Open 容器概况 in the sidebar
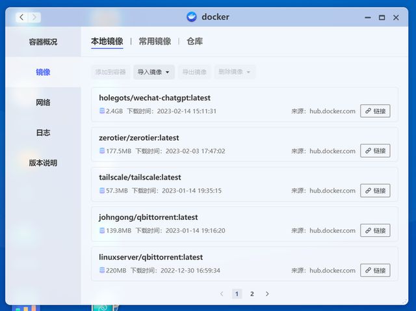This screenshot has width=416, height=311. pos(43,42)
